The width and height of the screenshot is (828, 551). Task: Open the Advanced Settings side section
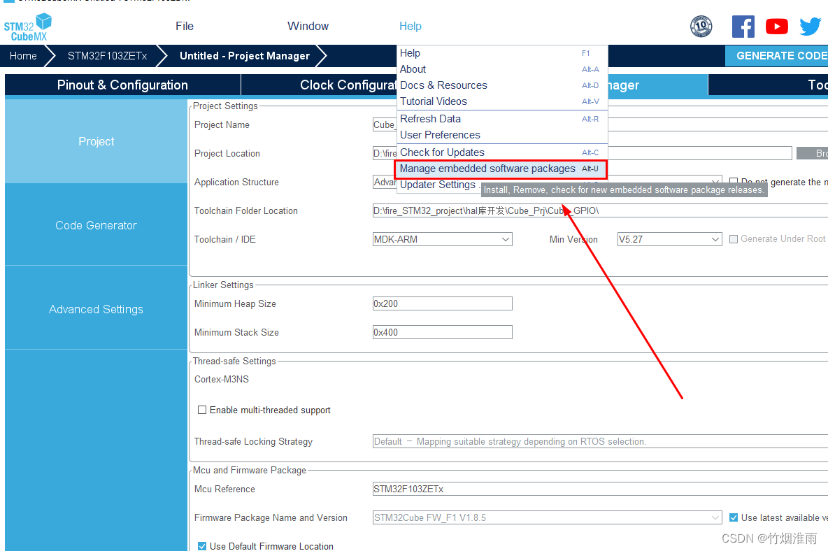click(96, 309)
